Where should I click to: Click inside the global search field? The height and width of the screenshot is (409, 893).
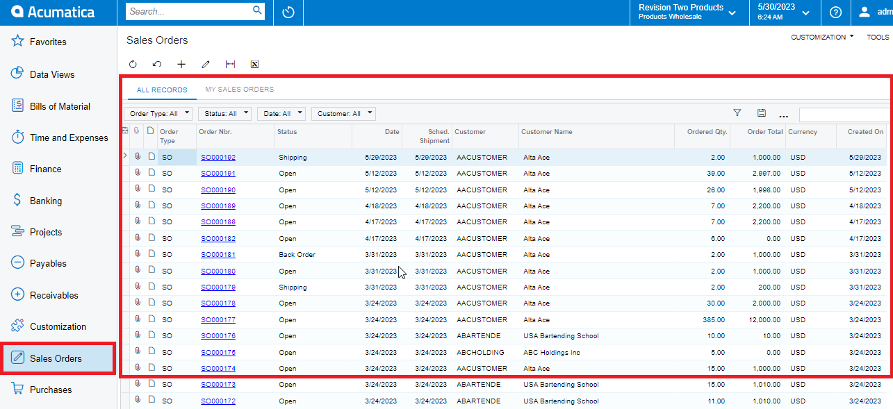[x=188, y=11]
